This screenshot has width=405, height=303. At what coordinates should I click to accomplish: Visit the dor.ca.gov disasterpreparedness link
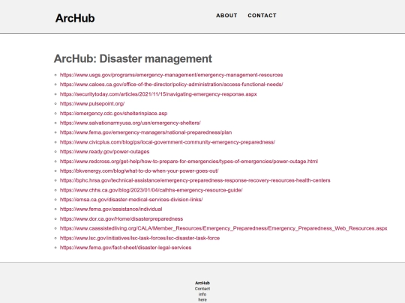(121, 218)
